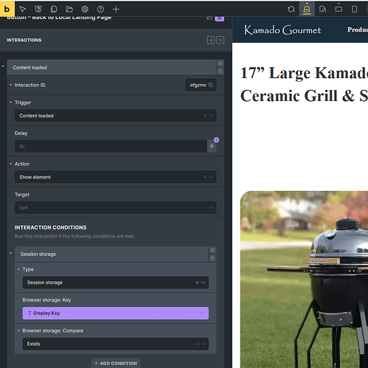The width and height of the screenshot is (368, 368).
Task: Open the Display Key dynamic tag field
Action: pos(115,313)
